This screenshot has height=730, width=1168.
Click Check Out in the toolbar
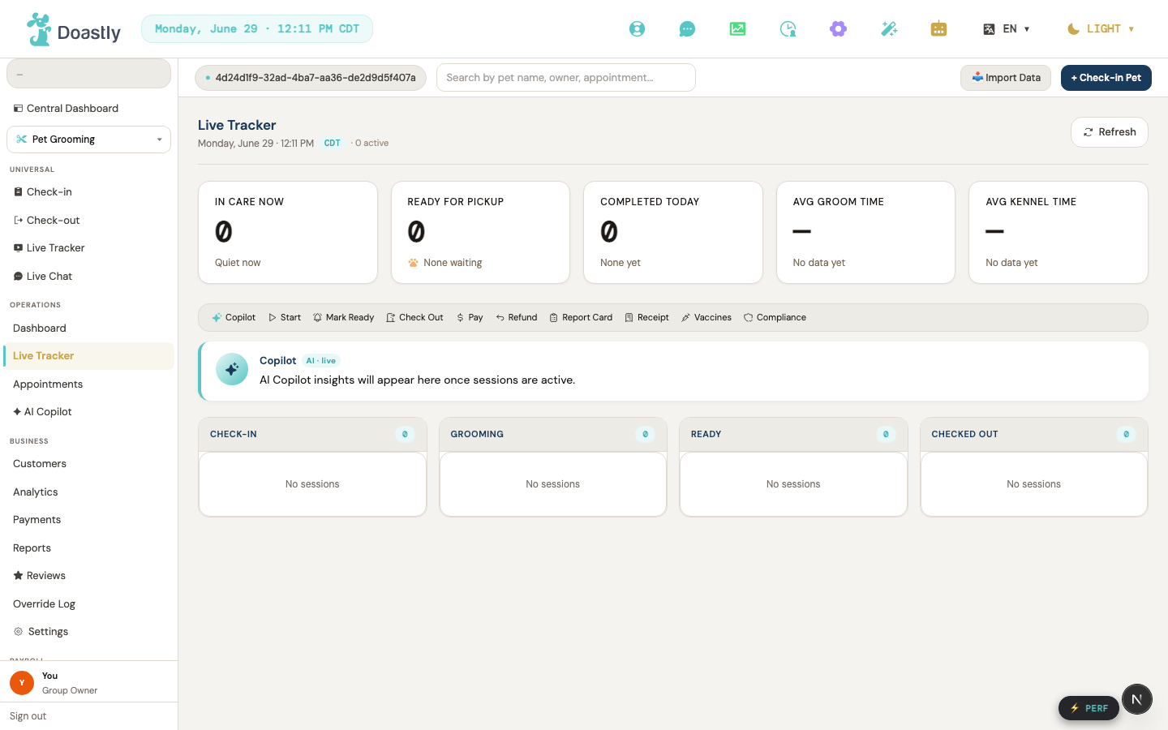pos(414,318)
